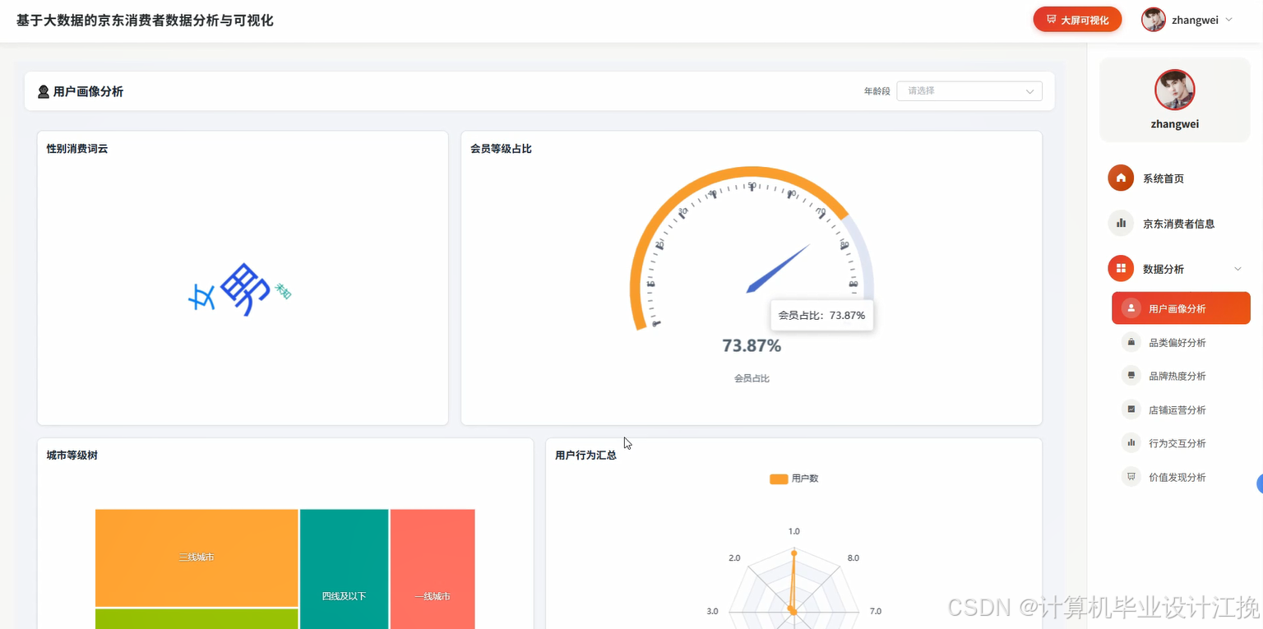1263x629 pixels.
Task: Go to 价值发现分析 page
Action: coord(1181,477)
